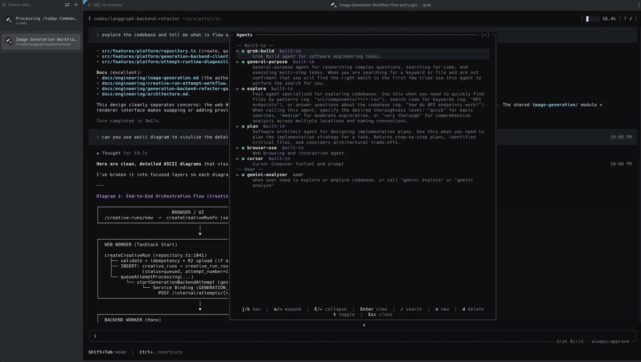Toggle the plan agent status dot
The image size is (641, 362).
point(243,126)
